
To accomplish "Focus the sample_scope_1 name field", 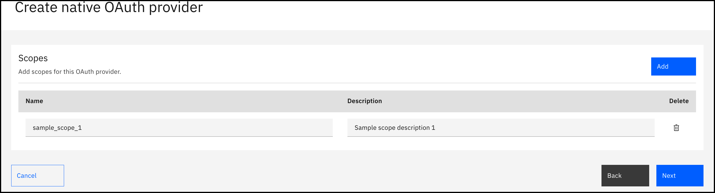I will click(x=179, y=128).
